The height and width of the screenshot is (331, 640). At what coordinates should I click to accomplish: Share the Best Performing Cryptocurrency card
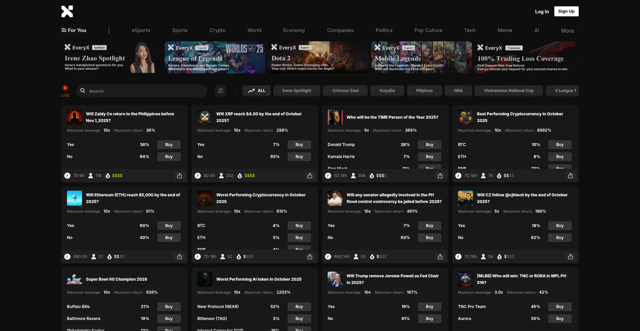click(570, 176)
